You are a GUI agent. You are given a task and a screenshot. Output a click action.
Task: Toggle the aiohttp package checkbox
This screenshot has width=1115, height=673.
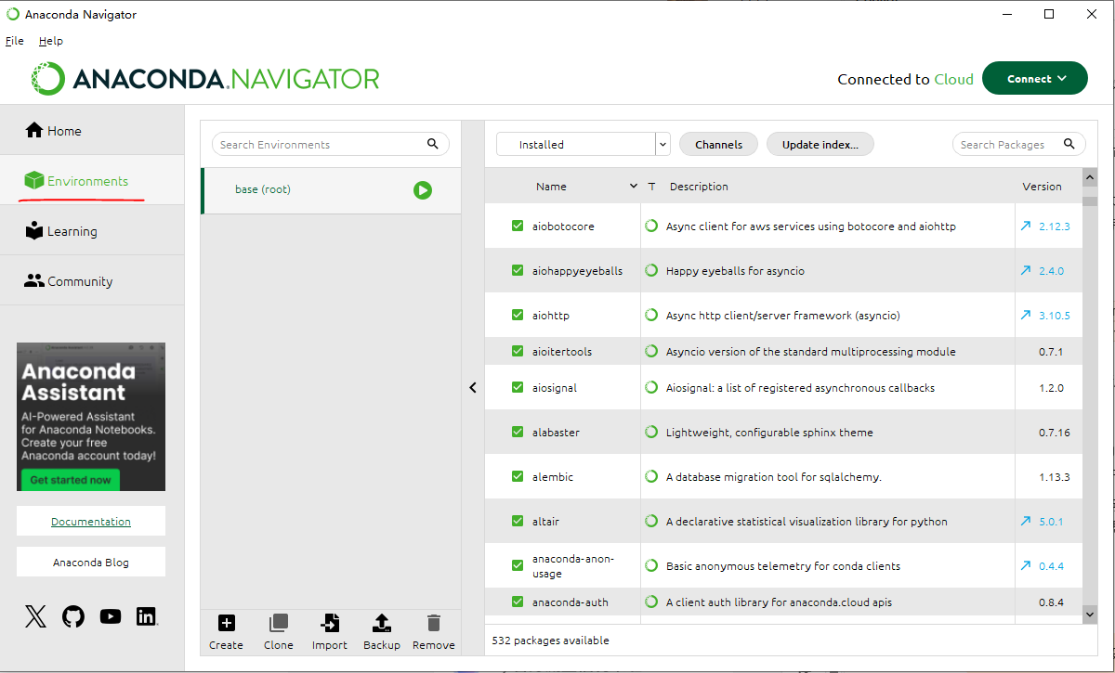[x=518, y=315]
